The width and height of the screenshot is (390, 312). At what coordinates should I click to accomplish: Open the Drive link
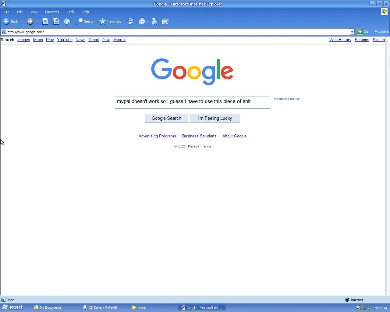click(x=106, y=40)
